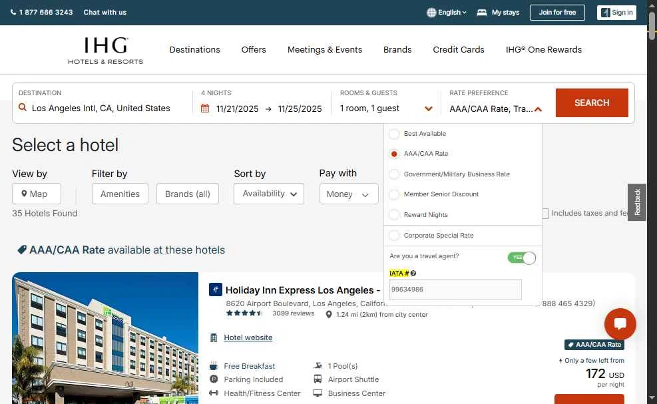657x404 pixels.
Task: Open Meetings & Events menu
Action: point(325,49)
